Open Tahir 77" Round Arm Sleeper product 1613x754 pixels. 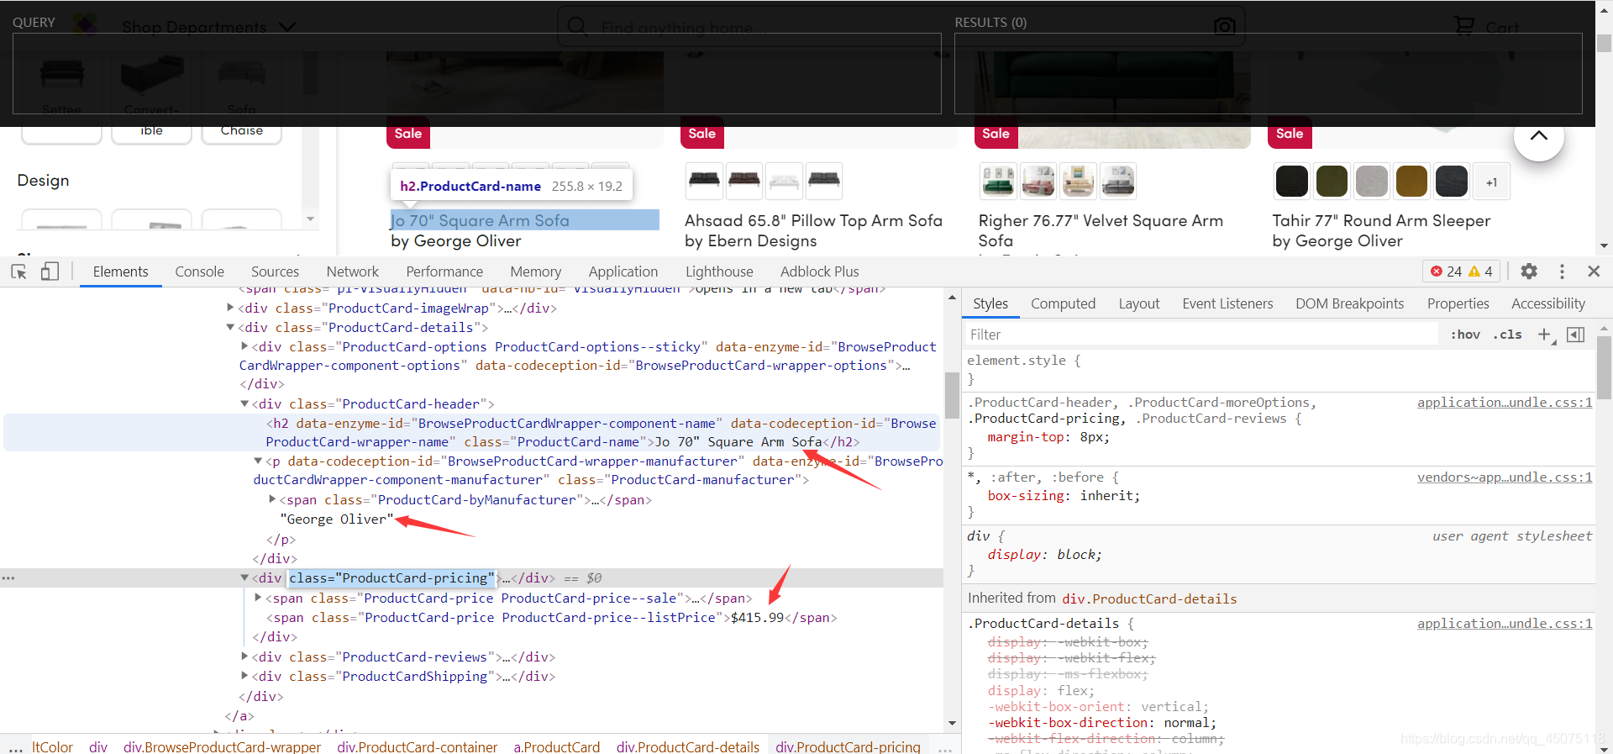[1381, 220]
